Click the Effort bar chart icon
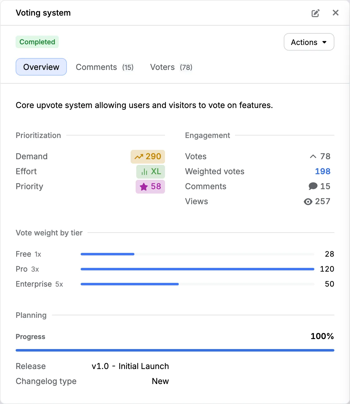This screenshot has width=350, height=404. click(x=144, y=172)
